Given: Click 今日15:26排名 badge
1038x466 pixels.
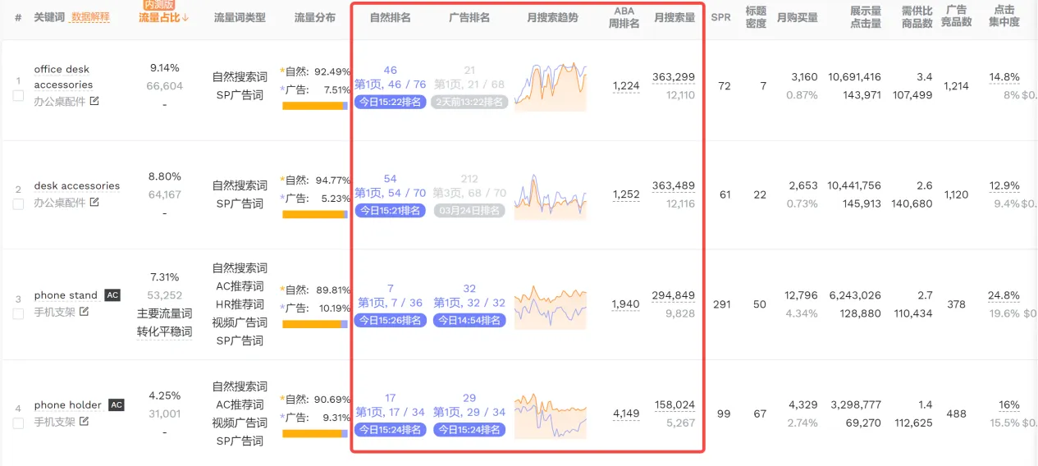Looking at the screenshot, I should tap(391, 320).
